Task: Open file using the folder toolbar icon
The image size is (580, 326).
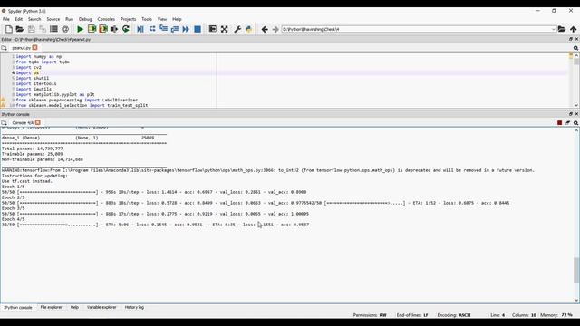Action: [20, 29]
